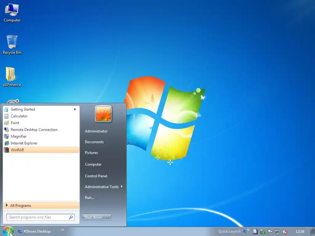Open Remote Desktop Connection
315x236 pixels.
coord(41,130)
